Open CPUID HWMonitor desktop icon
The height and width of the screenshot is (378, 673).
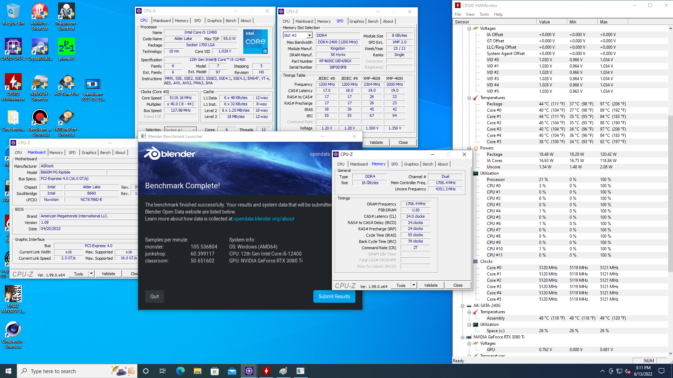click(13, 87)
